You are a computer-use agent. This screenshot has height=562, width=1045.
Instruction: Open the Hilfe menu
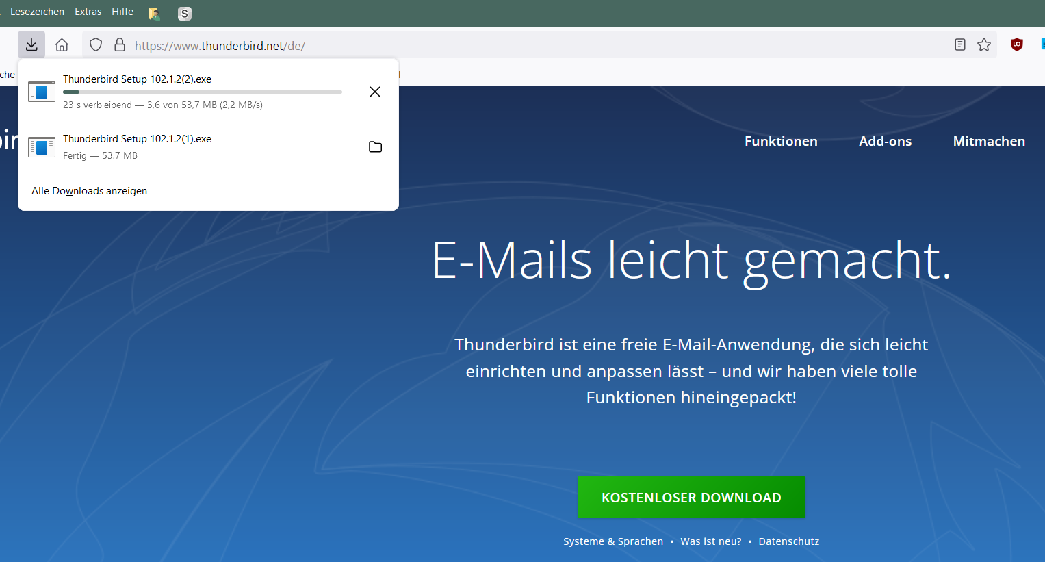[122, 12]
